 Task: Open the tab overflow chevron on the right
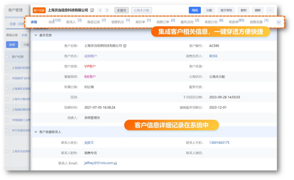(278, 22)
